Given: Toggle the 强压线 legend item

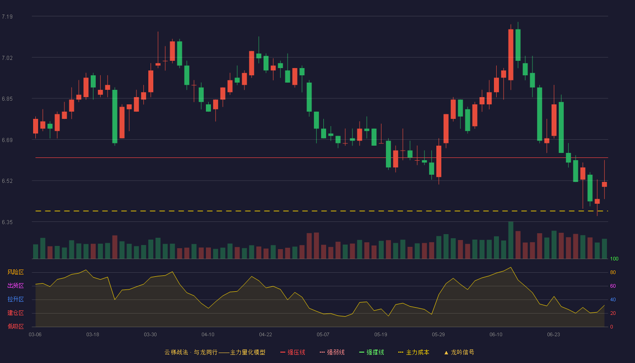Looking at the screenshot, I should click(x=293, y=352).
